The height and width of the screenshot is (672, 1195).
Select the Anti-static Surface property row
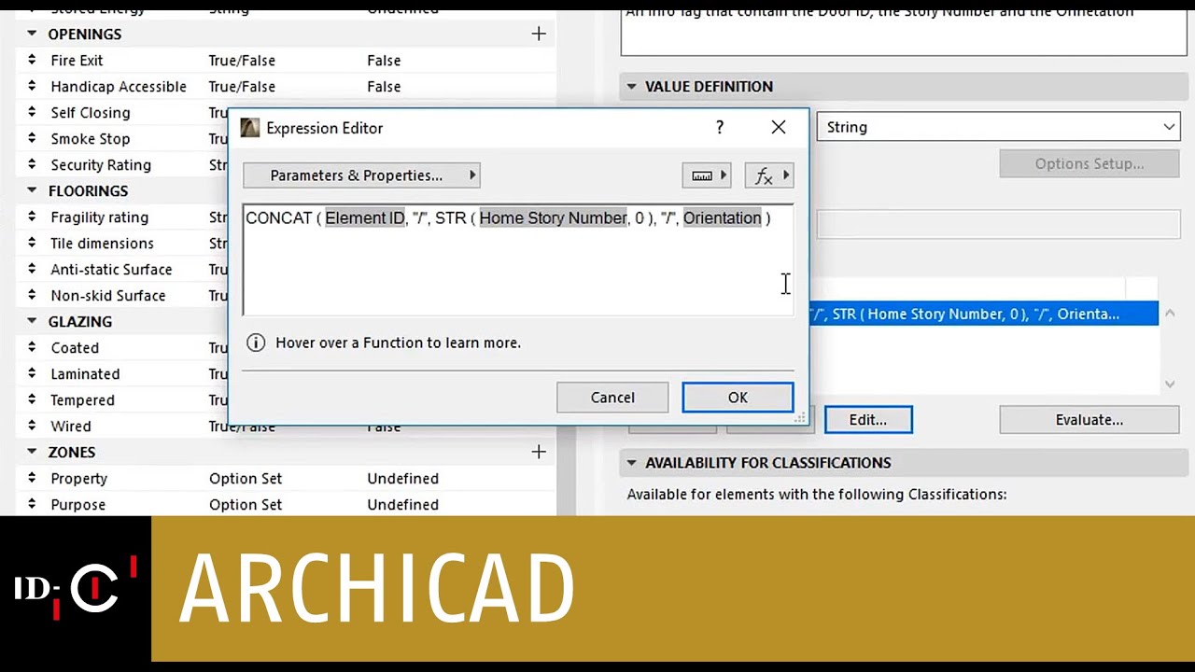click(123, 269)
